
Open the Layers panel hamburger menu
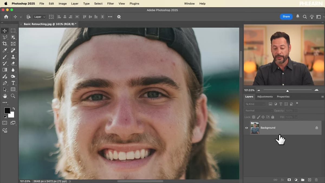pos(322,97)
